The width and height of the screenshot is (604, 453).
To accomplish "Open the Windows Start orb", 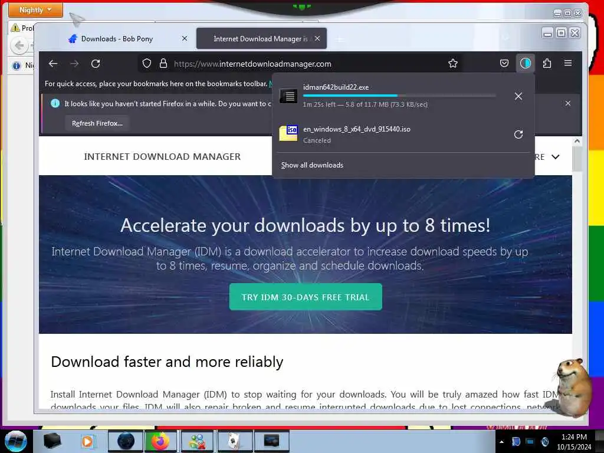I will (x=15, y=441).
